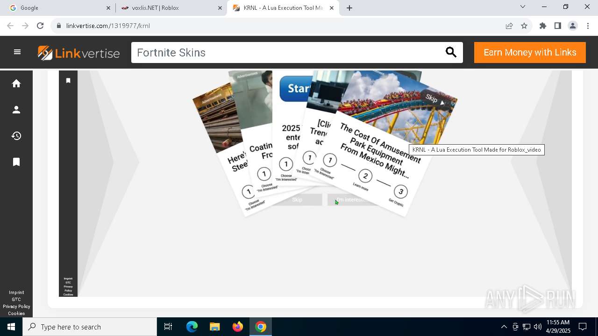Close the voxlis.NET tab
This screenshot has height=336, width=598.
pyautogui.click(x=220, y=8)
